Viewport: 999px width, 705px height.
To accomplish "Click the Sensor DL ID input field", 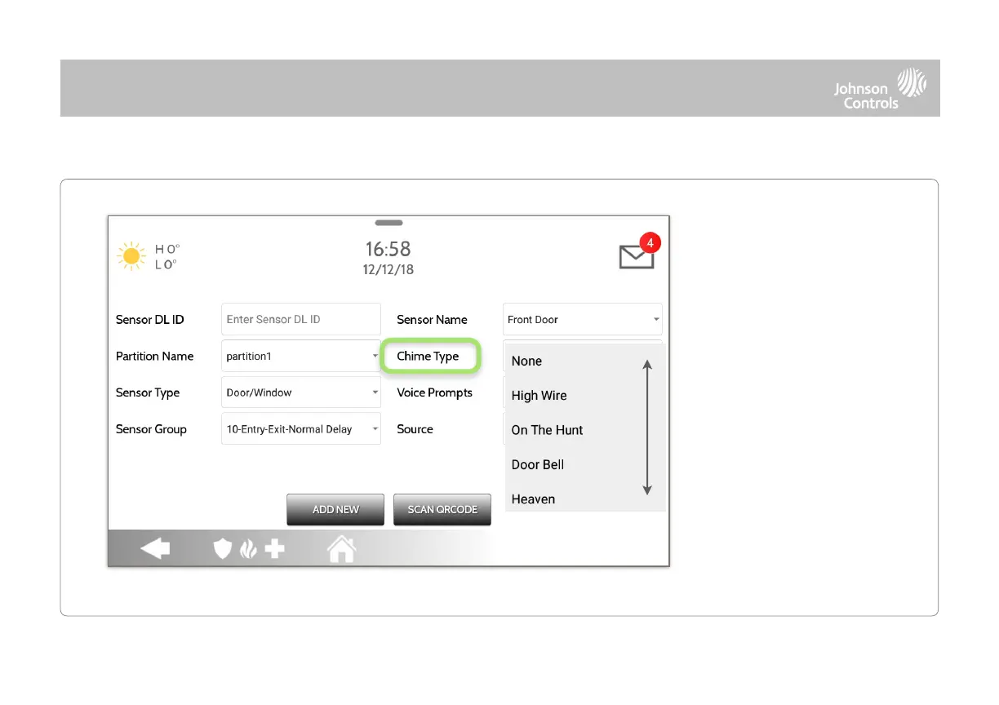I will [300, 320].
